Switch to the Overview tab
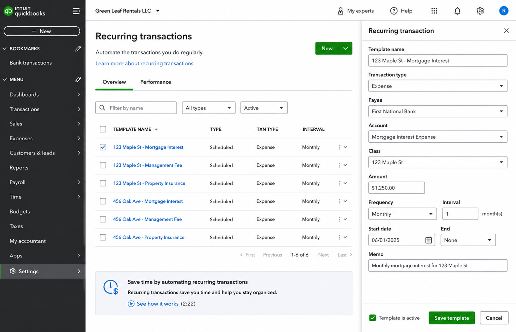516x332 pixels. pyautogui.click(x=114, y=82)
